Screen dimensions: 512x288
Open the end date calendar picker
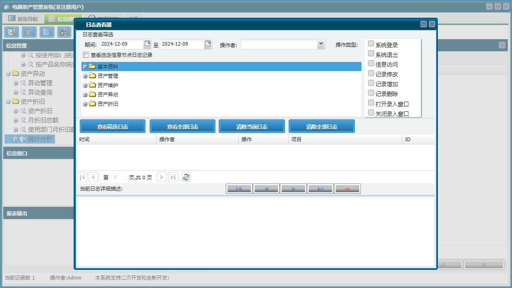(x=208, y=44)
